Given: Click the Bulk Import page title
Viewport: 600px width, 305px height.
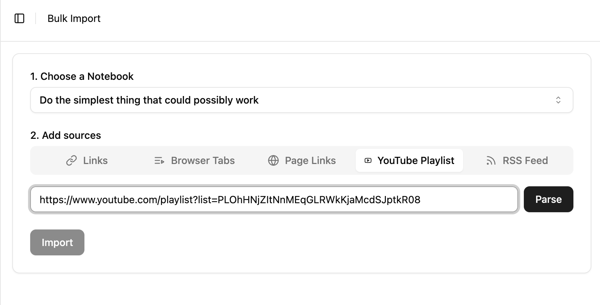Looking at the screenshot, I should tap(74, 18).
